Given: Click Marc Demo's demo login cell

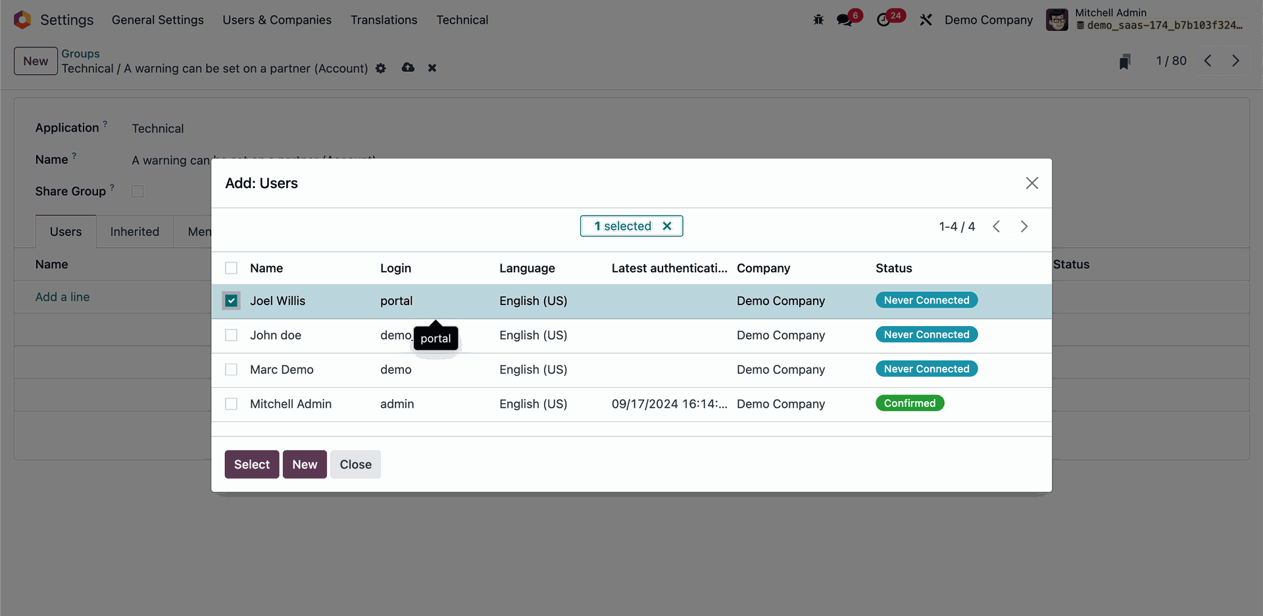Looking at the screenshot, I should click(x=396, y=369).
